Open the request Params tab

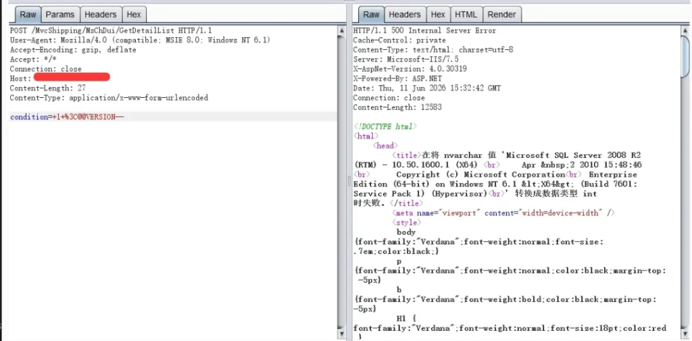pyautogui.click(x=60, y=15)
